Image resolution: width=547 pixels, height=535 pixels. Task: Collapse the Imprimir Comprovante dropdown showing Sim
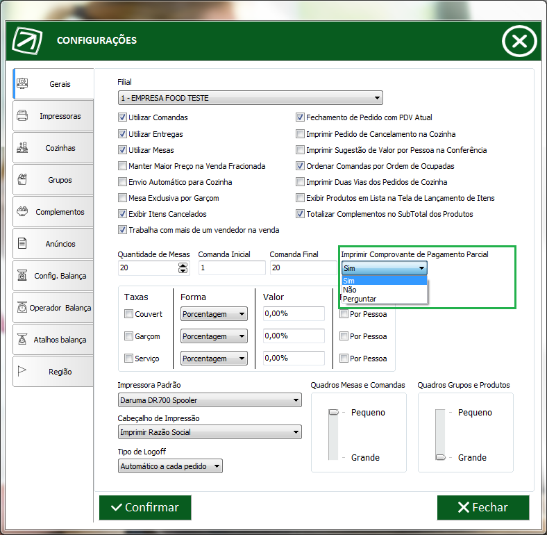pyautogui.click(x=384, y=268)
